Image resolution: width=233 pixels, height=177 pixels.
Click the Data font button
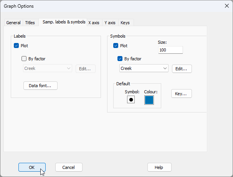point(40,86)
